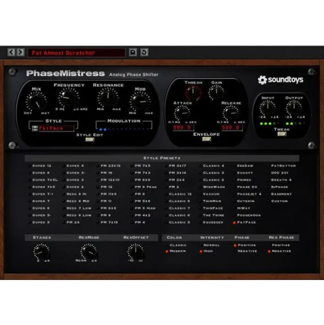Set Intensity to Normal
The image size is (324, 325).
tap(210, 245)
